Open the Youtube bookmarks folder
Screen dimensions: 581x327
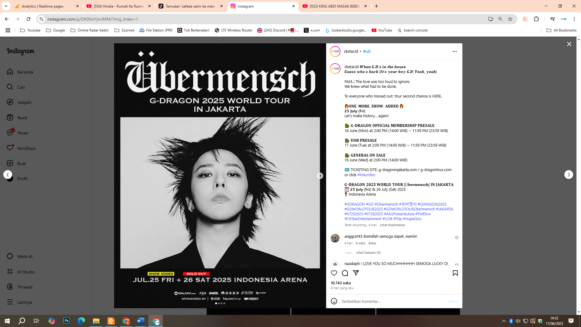tap(30, 30)
